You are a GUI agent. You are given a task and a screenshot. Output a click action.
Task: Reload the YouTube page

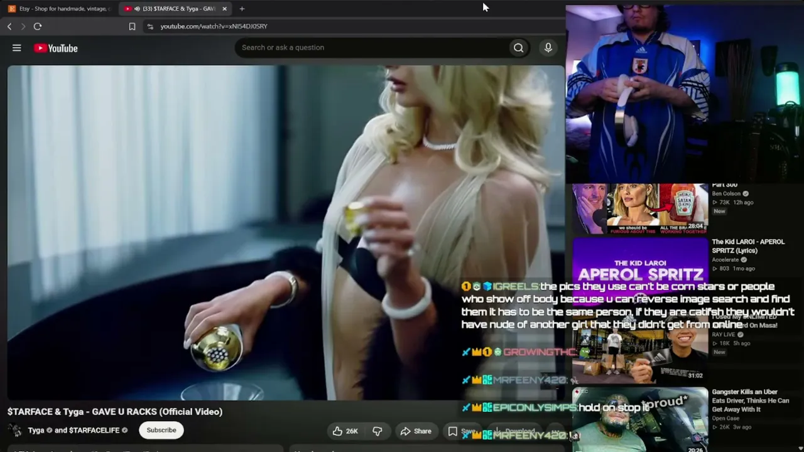[x=38, y=26]
